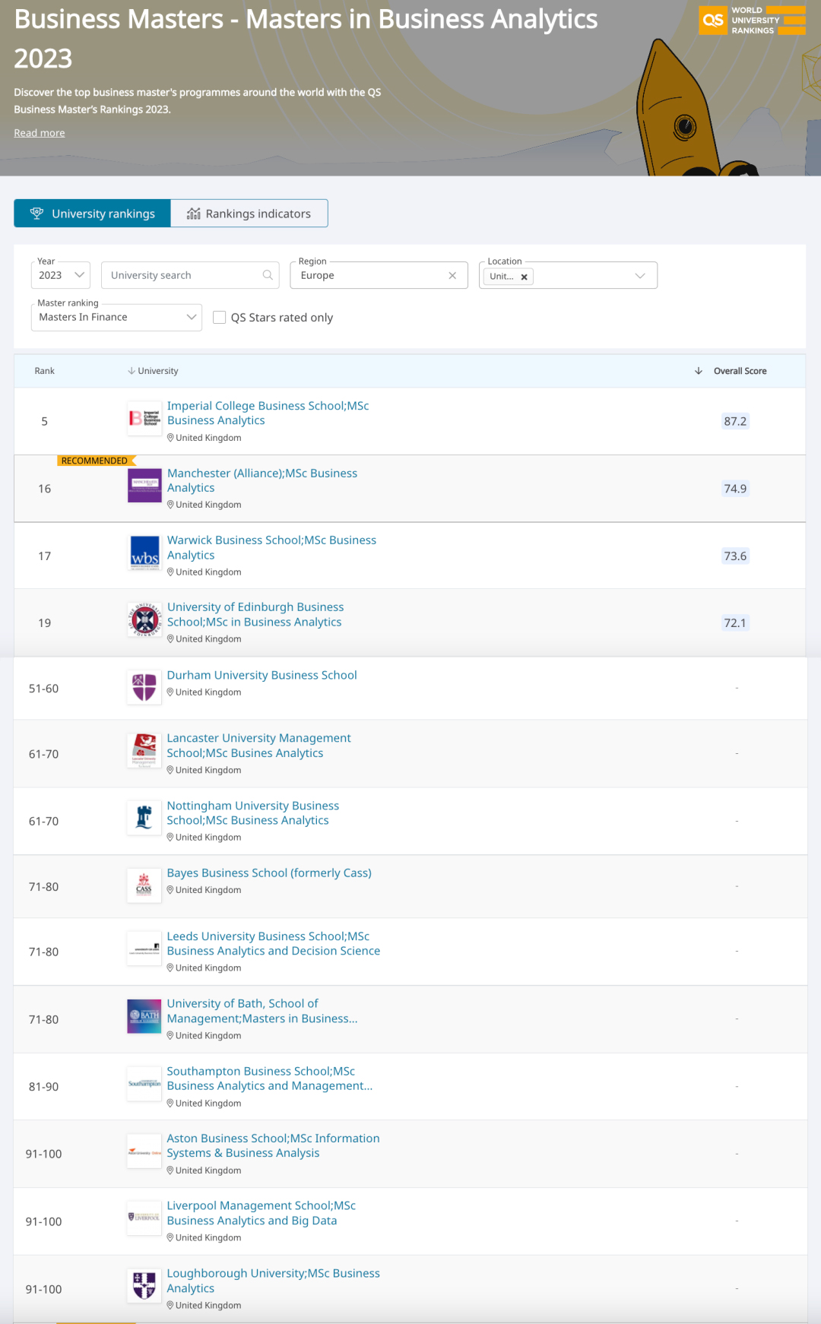Click the magnifier icon in University search

(x=268, y=275)
